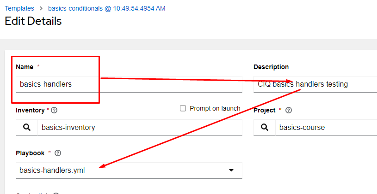Viewport: 377px width, 194px height.
Task: Click the Playbook field label
Action: coord(30,153)
